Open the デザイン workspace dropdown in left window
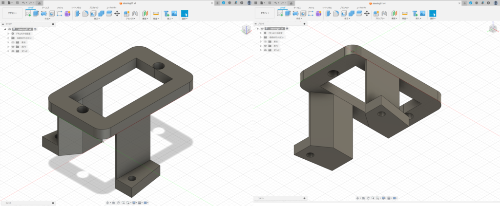Image resolution: width=500 pixels, height=206 pixels. pos(12,13)
